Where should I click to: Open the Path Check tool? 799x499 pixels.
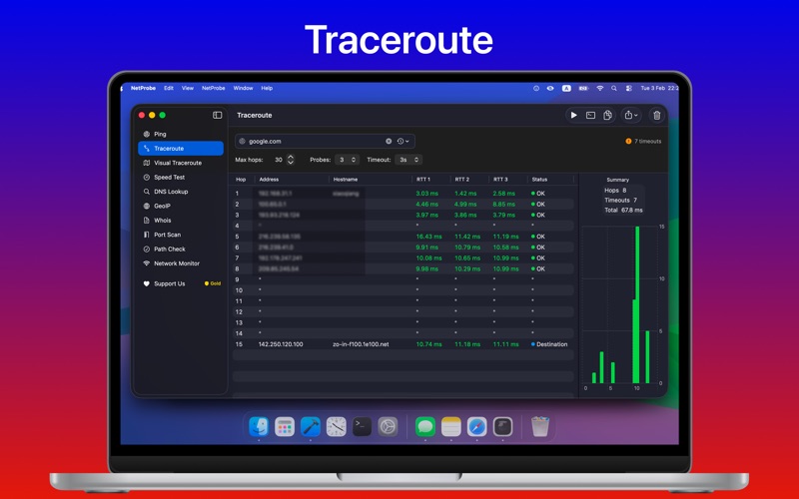click(x=181, y=249)
